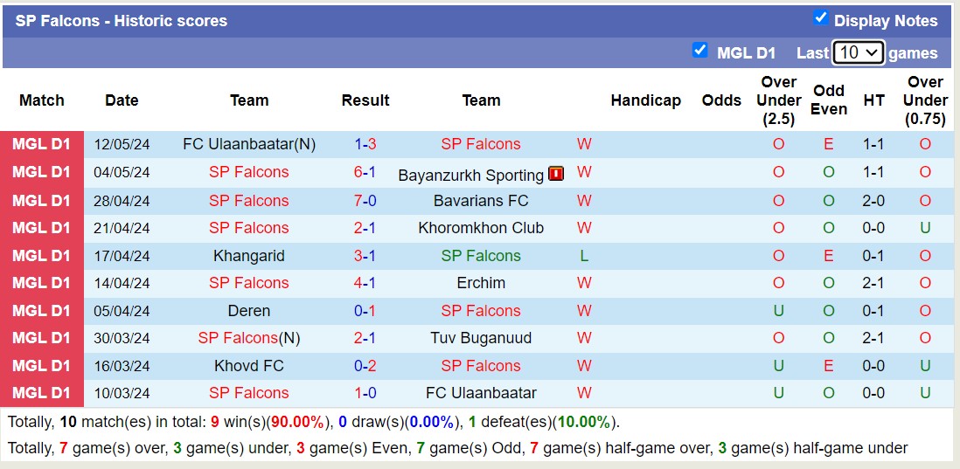Open the FC Ulaanbaatar(N) team link

(x=249, y=144)
